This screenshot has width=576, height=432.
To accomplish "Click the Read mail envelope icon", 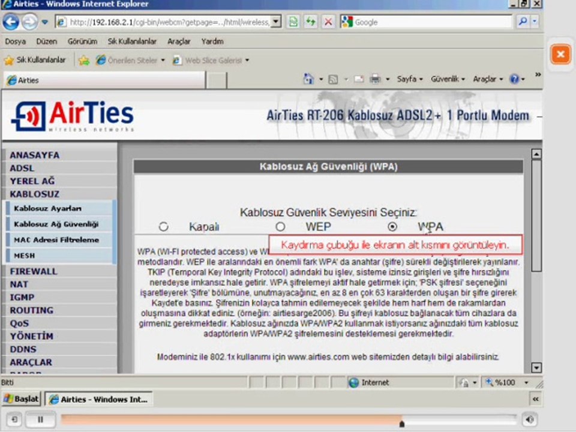I will (359, 79).
